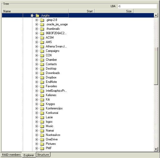This screenshot has height=158, width=160.
Task: Open the Structure tab
Action: [x=43, y=155]
